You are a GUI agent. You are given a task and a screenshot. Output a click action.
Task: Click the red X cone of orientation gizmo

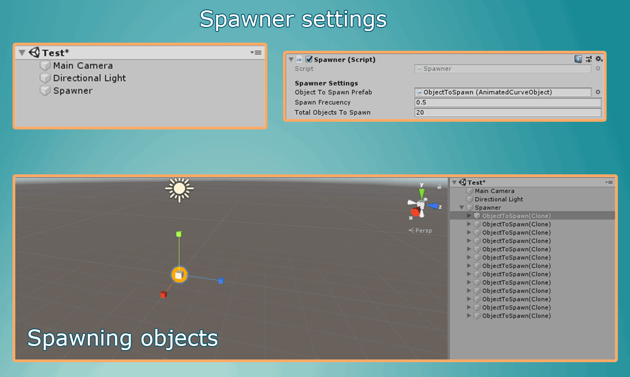[x=415, y=212]
